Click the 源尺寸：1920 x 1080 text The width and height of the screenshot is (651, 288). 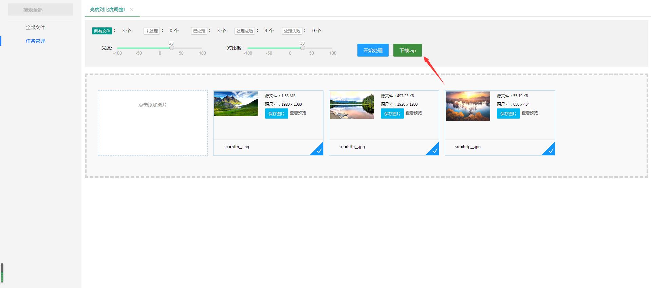click(x=283, y=104)
